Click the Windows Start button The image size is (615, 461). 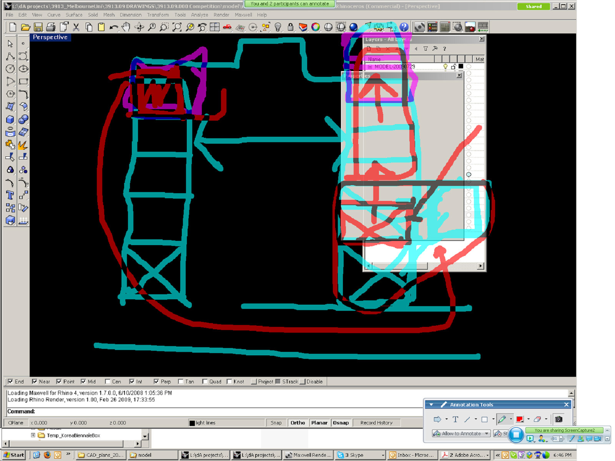(14, 455)
